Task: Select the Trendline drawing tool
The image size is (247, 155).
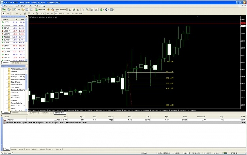Action: [21, 13]
